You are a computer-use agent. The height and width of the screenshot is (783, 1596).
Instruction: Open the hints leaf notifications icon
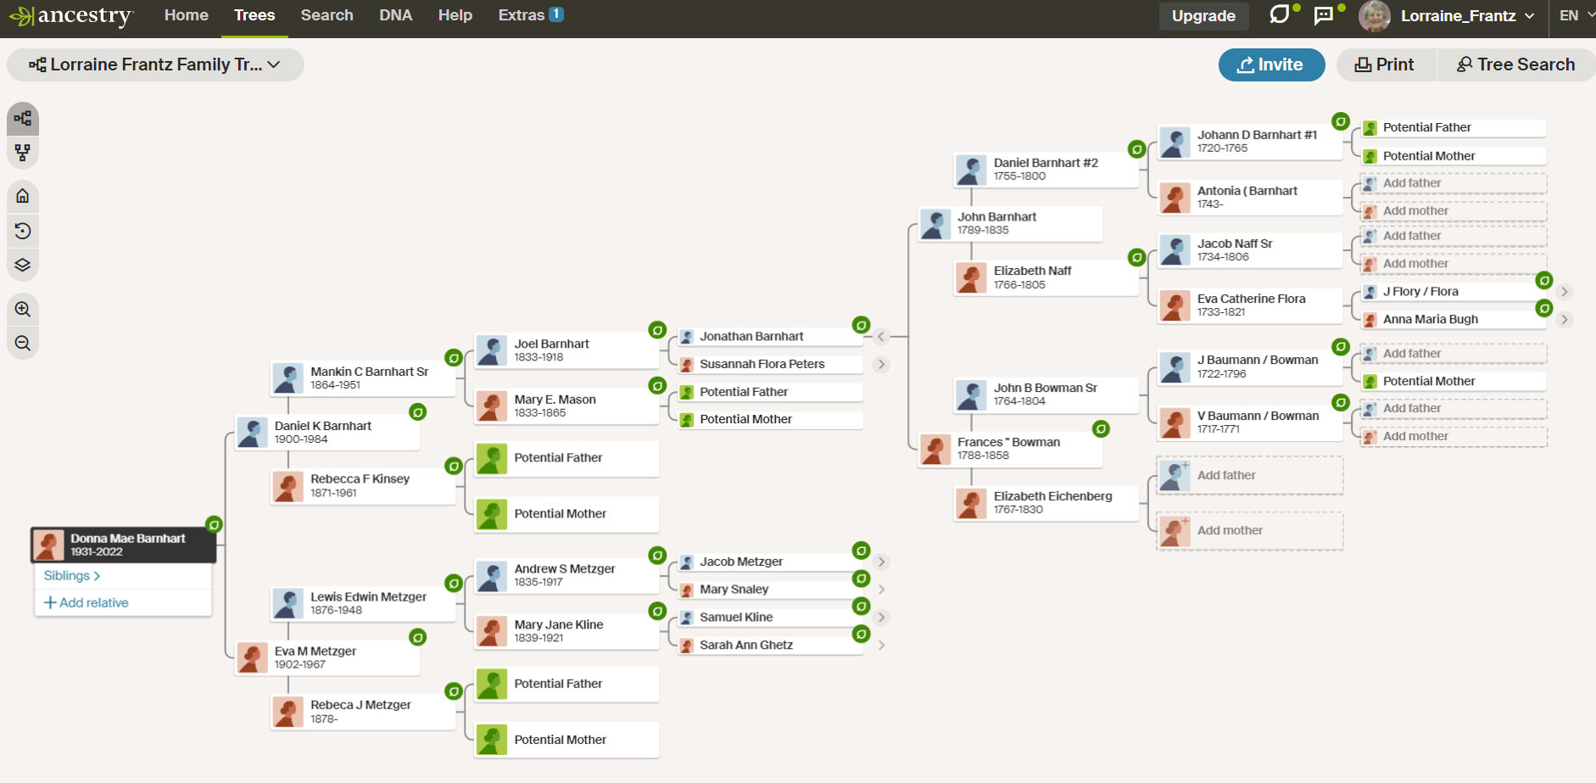click(x=1279, y=14)
